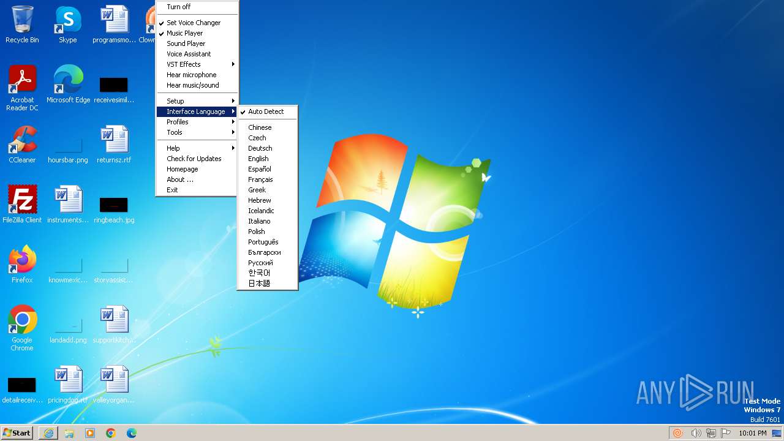Choose Check for Updates

pos(197,159)
